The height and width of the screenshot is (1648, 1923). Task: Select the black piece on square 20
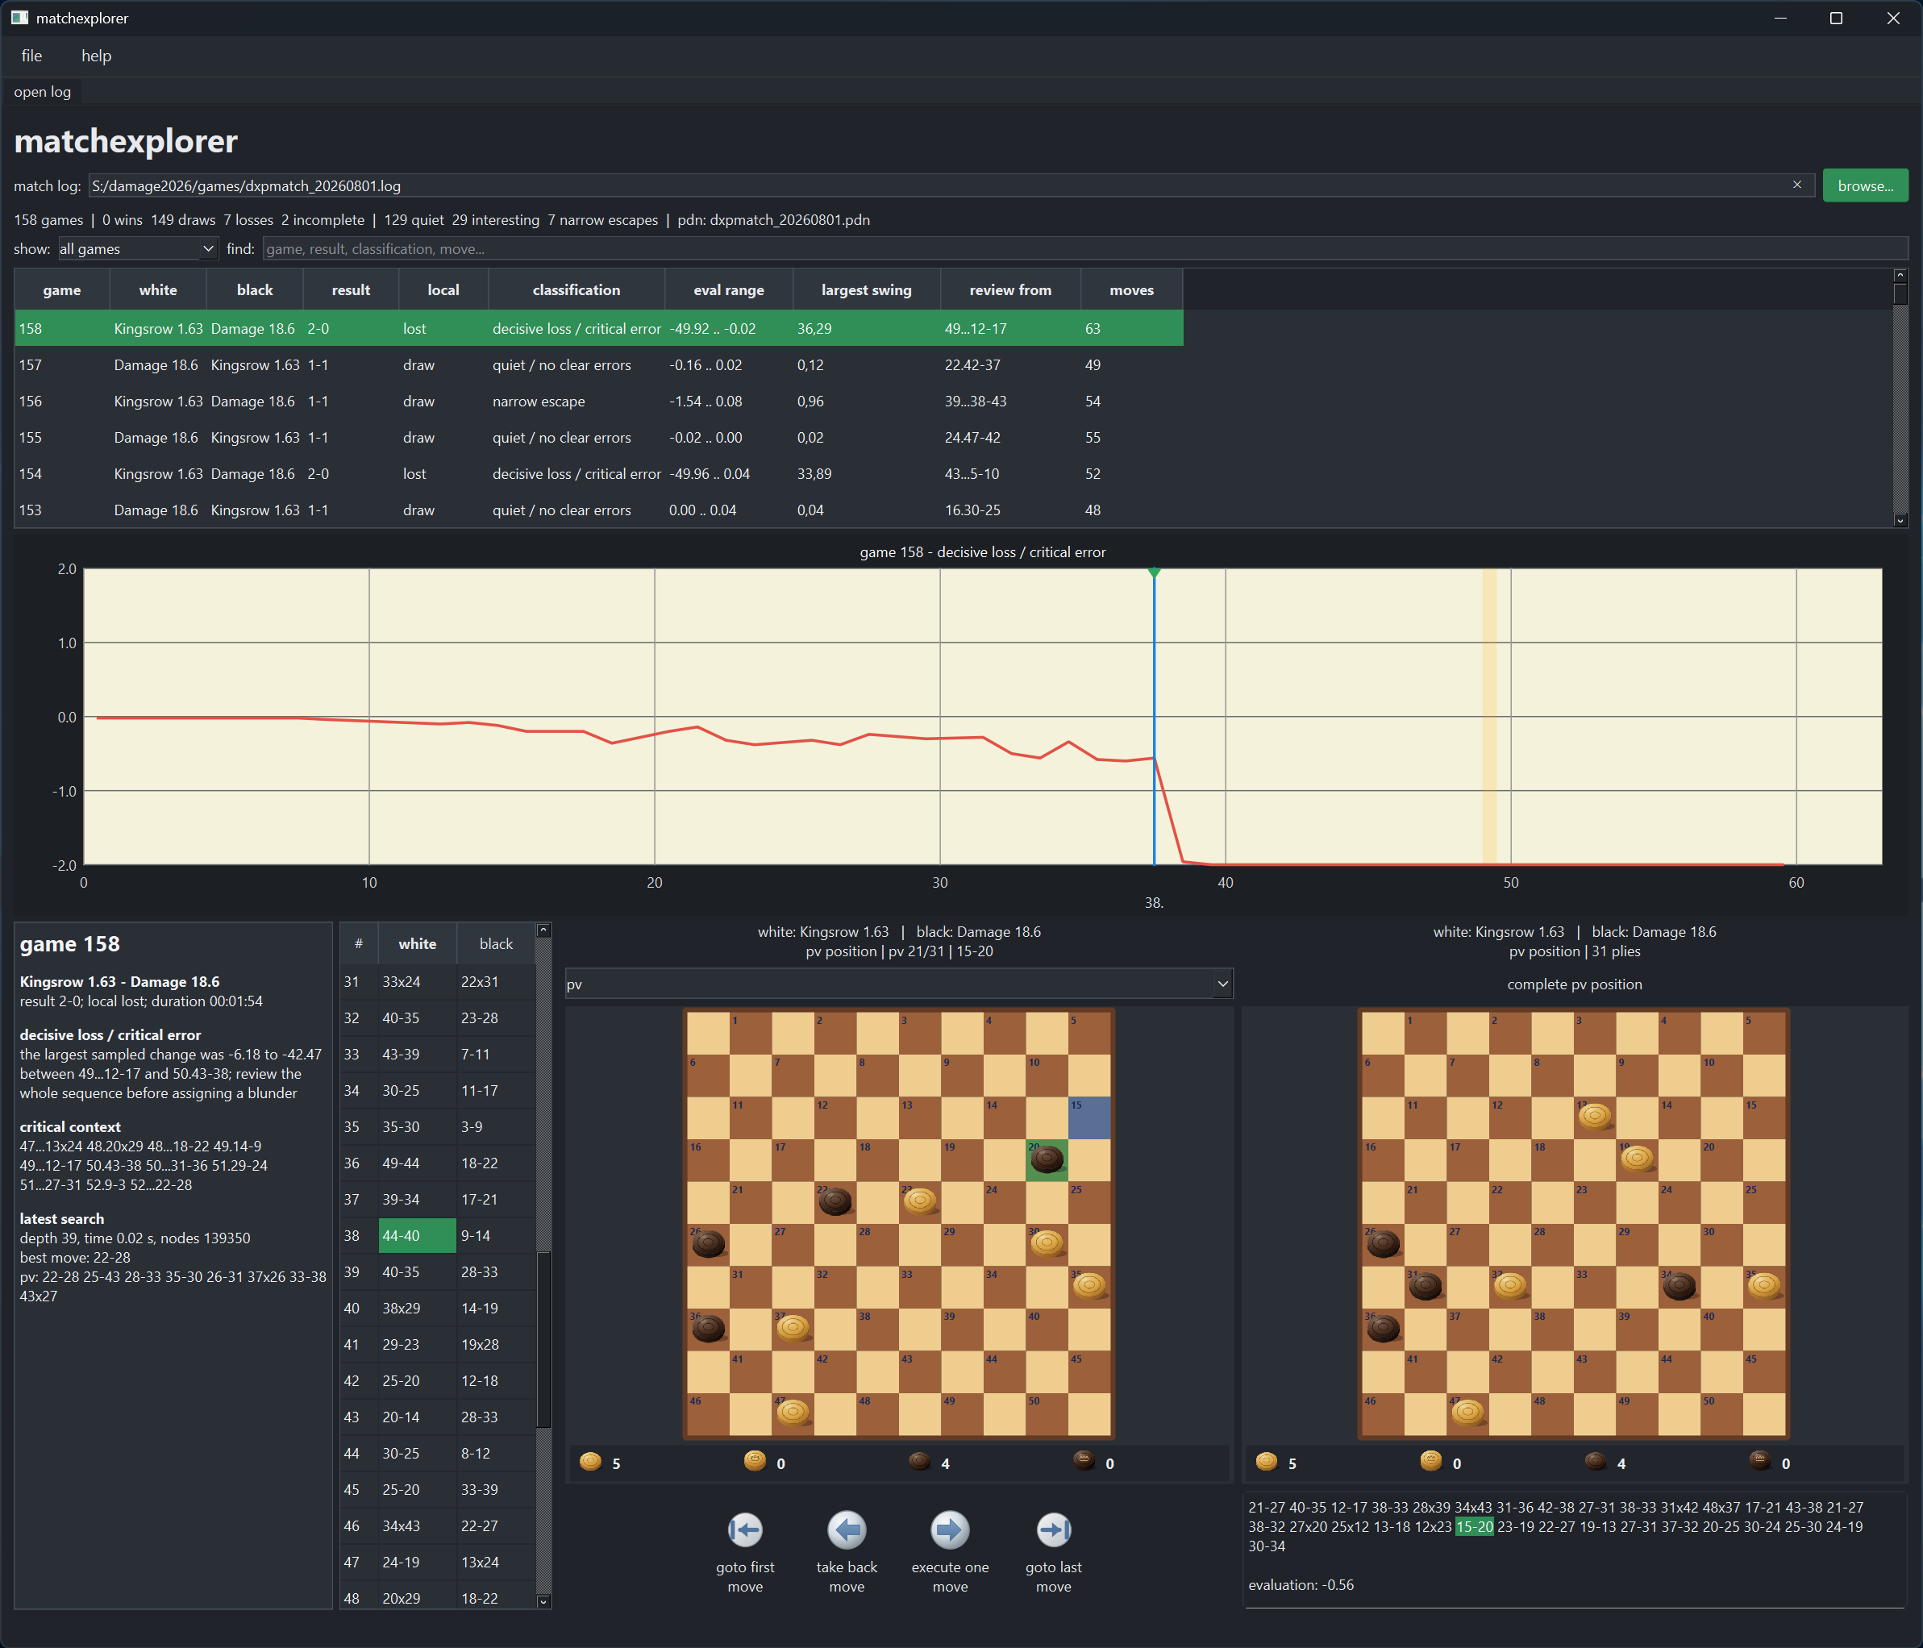1047,1159
